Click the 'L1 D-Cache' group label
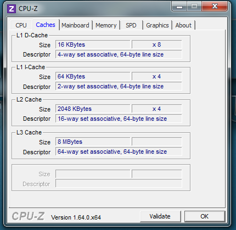Screen dimensions: 236x230 point(32,35)
